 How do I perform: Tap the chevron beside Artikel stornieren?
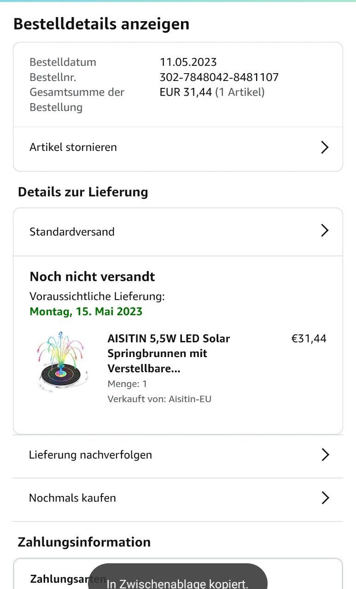tap(325, 147)
